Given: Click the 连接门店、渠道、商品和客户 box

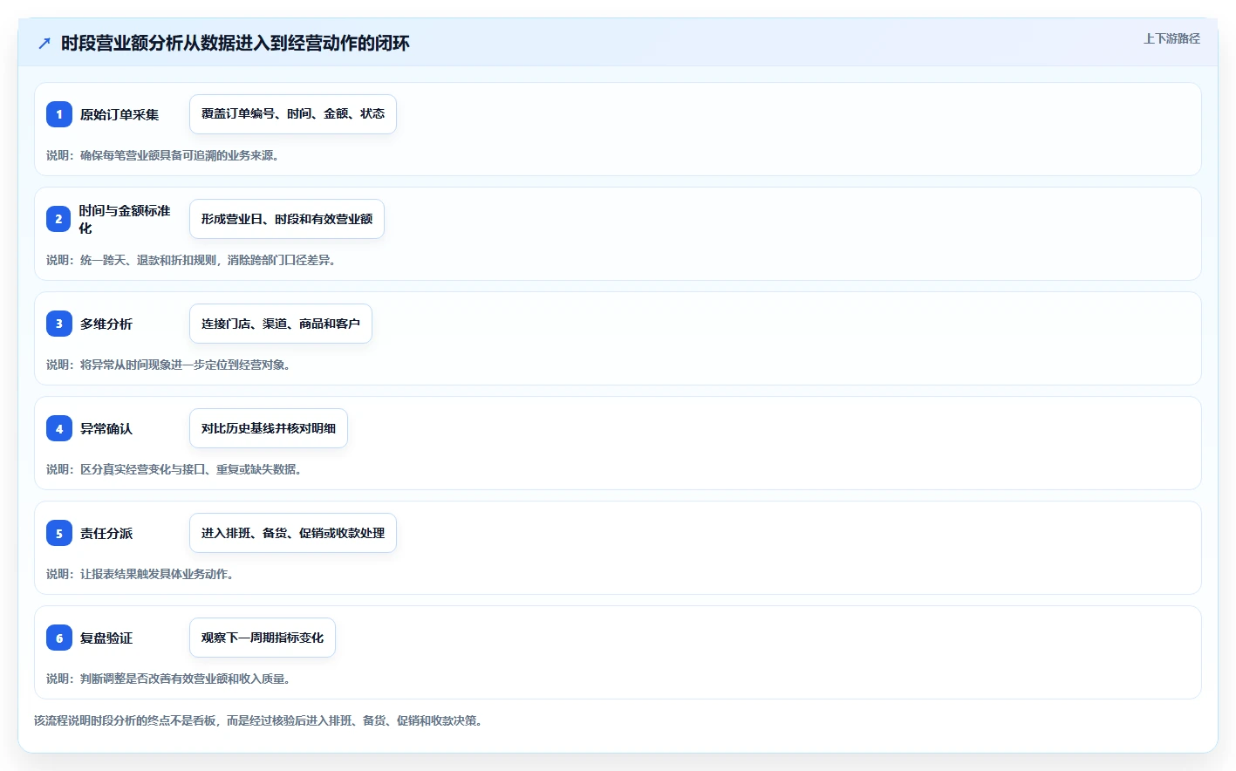Looking at the screenshot, I should coord(281,324).
